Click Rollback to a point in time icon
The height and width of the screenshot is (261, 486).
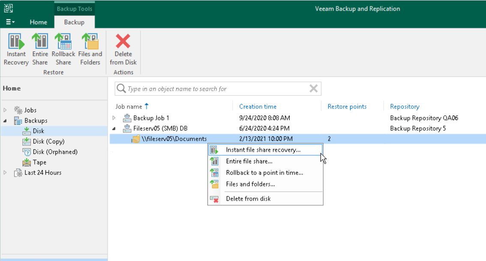click(214, 173)
